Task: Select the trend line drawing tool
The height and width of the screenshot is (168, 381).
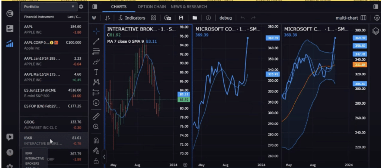Action: click(x=96, y=42)
